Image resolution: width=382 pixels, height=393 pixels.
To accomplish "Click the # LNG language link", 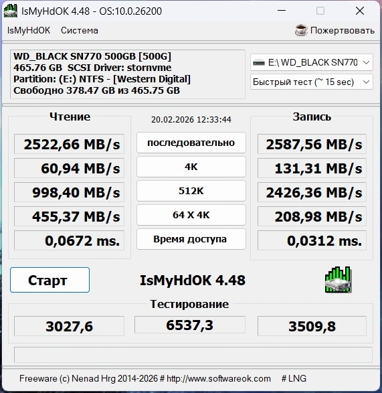I will (x=294, y=378).
